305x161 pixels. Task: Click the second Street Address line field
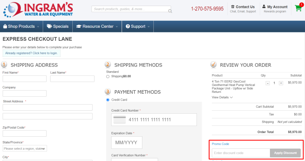click(47, 116)
